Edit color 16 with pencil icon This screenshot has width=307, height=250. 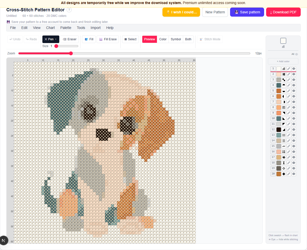point(289,152)
